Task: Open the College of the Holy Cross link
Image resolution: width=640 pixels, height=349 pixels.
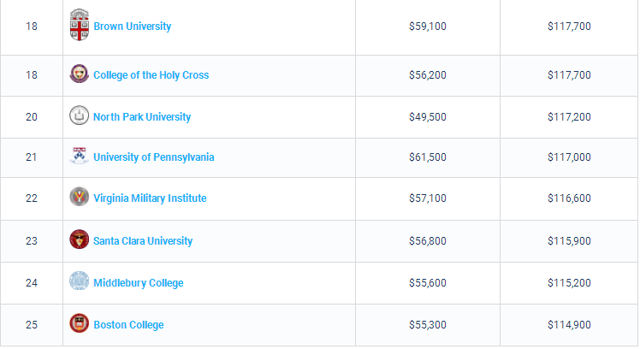Action: tap(151, 75)
